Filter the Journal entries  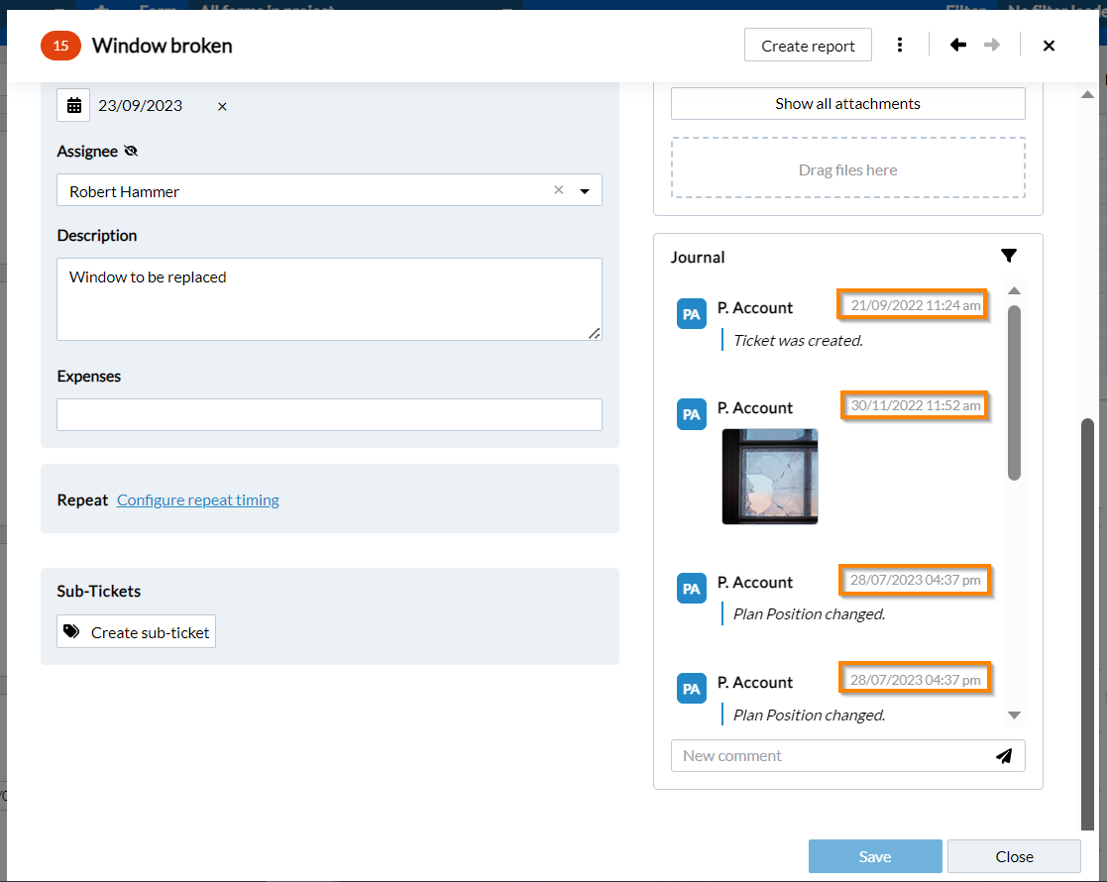tap(1008, 256)
